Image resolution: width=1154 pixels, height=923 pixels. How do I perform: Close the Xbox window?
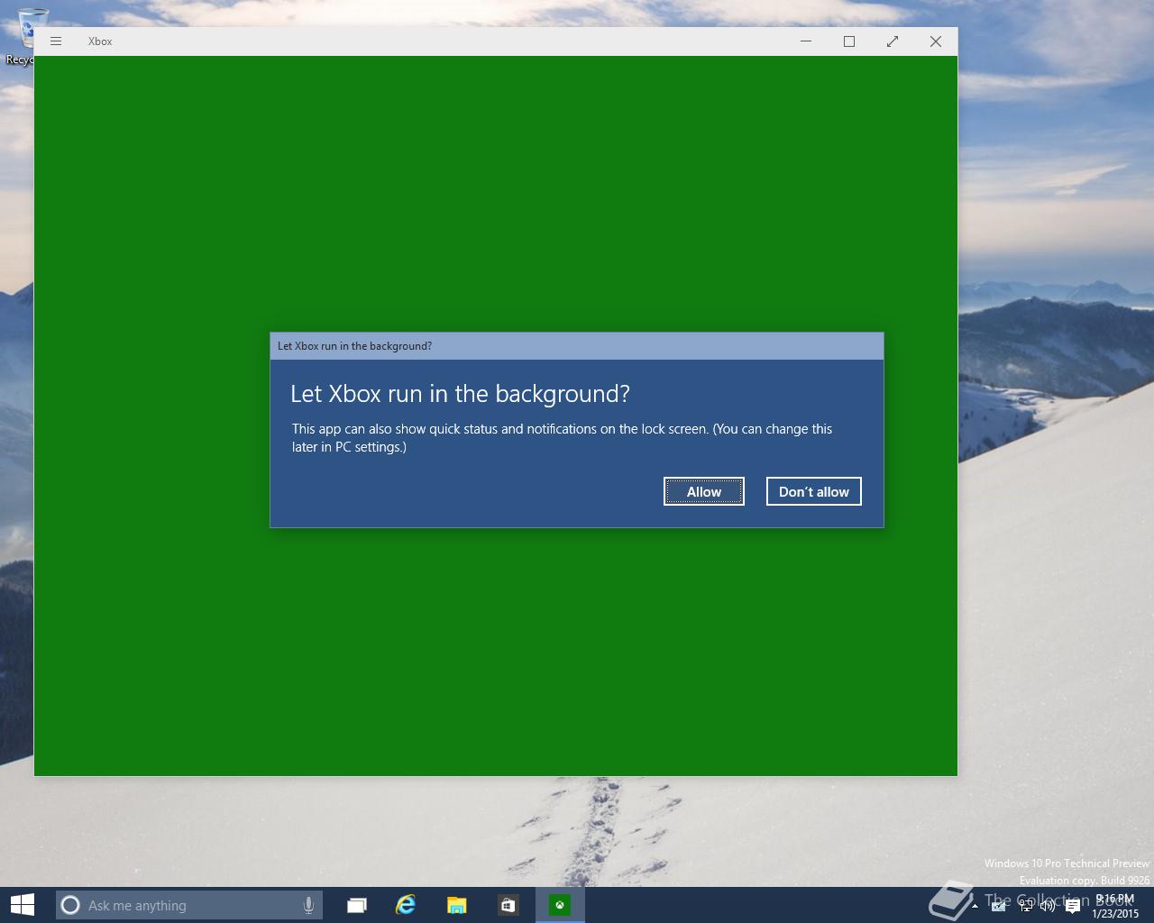point(936,41)
